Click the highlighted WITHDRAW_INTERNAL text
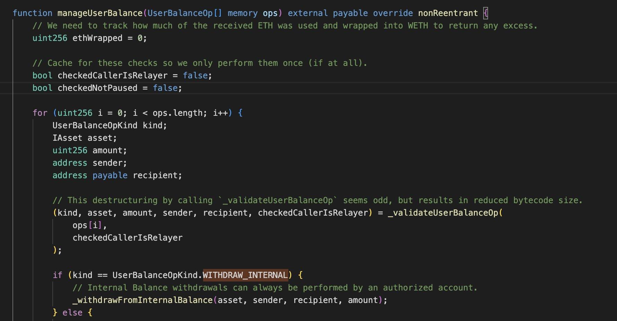This screenshot has height=321, width=617. [245, 275]
